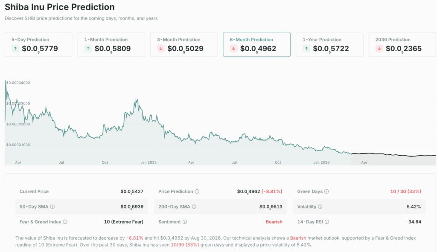Screen dimensions: 437x252
Task: Click the Jan 2025 label on the chart axis
Action: [149, 162]
